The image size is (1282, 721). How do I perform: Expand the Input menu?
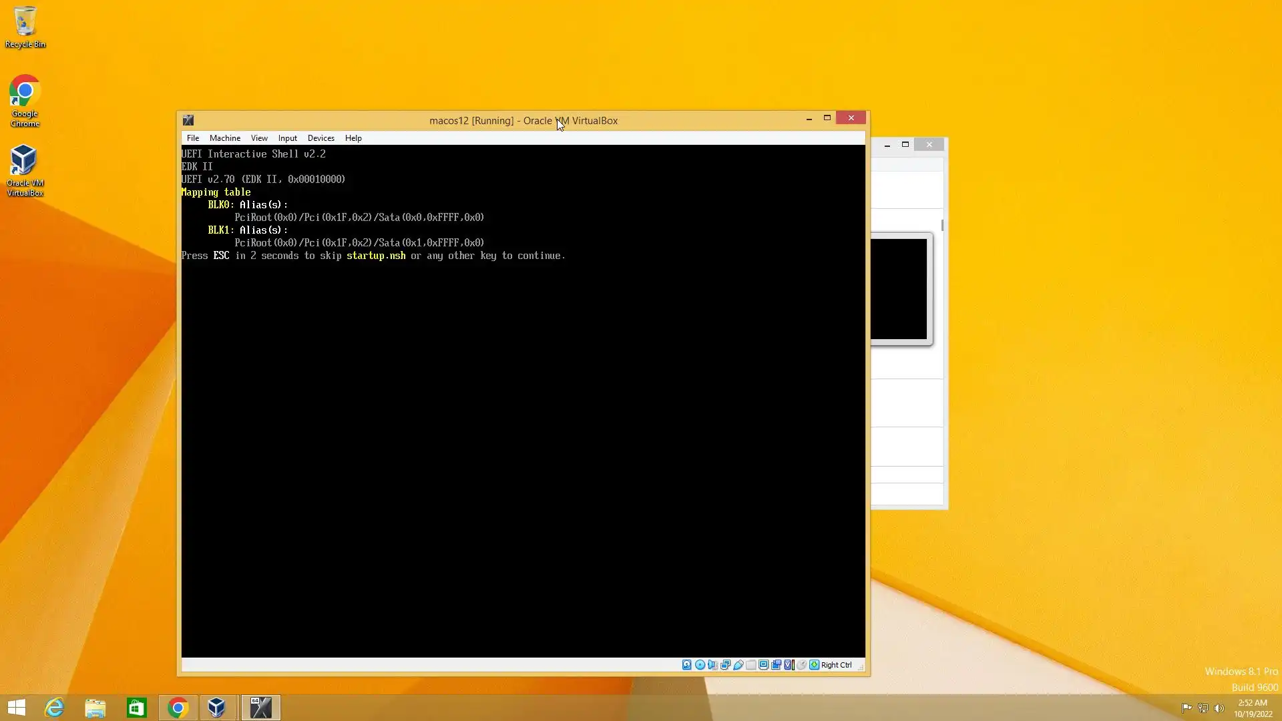pos(287,138)
